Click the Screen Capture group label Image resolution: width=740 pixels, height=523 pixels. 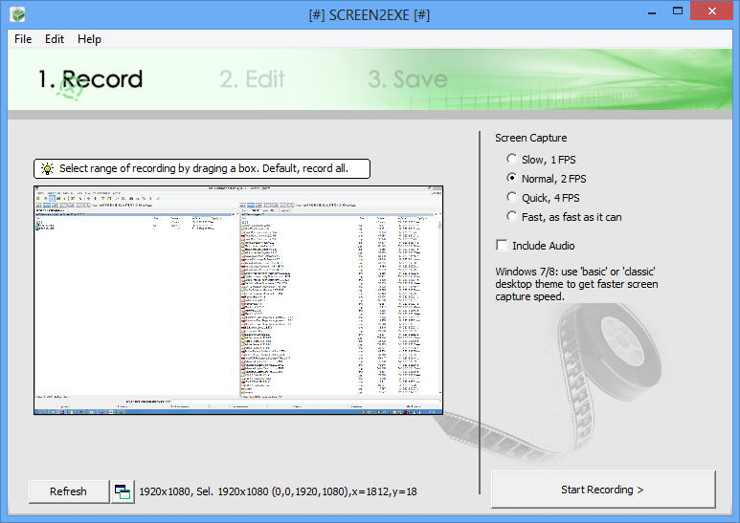click(x=531, y=138)
